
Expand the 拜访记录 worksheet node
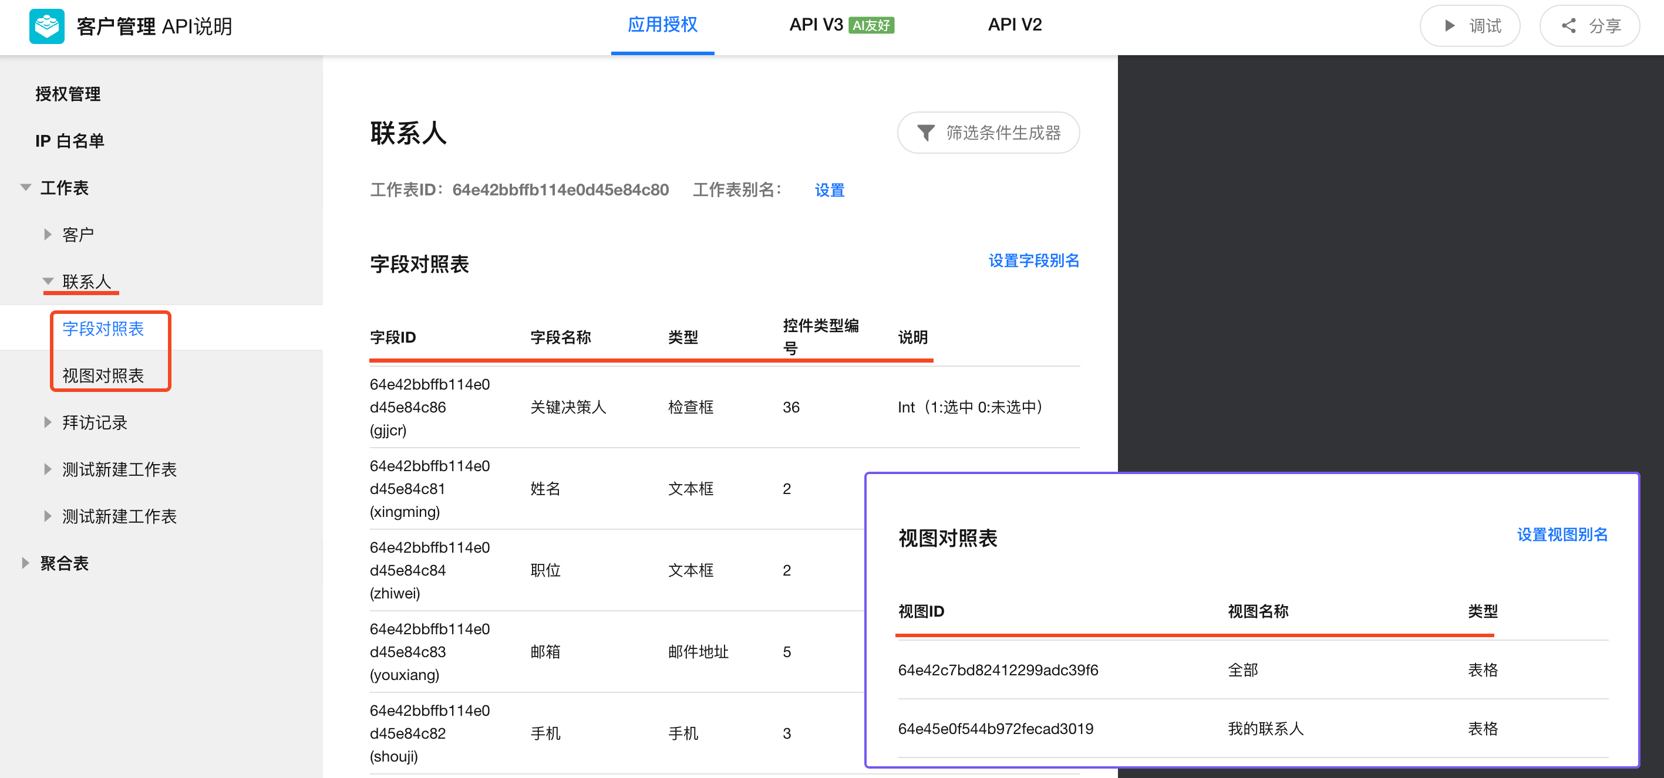[48, 422]
